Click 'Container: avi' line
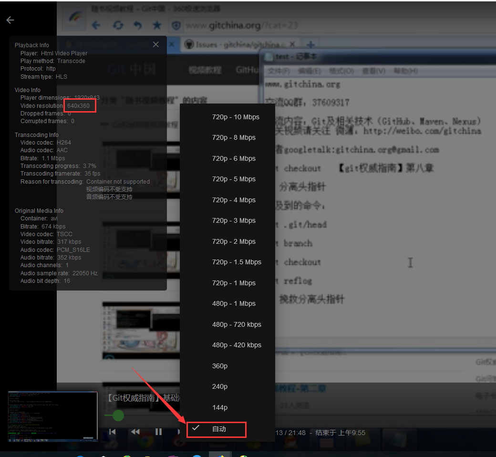The height and width of the screenshot is (457, 496). tap(39, 218)
